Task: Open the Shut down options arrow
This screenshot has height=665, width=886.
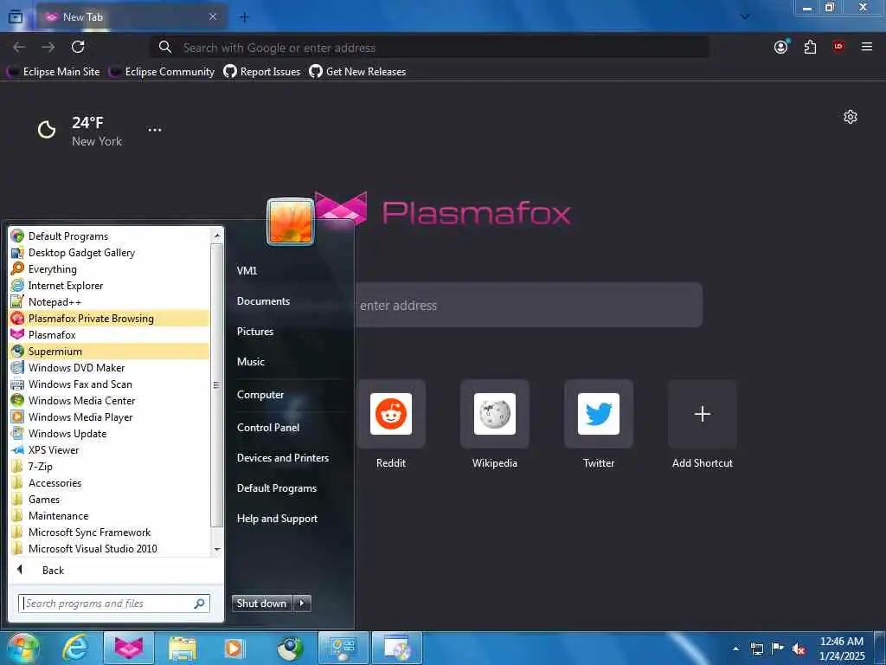Action: click(x=302, y=604)
